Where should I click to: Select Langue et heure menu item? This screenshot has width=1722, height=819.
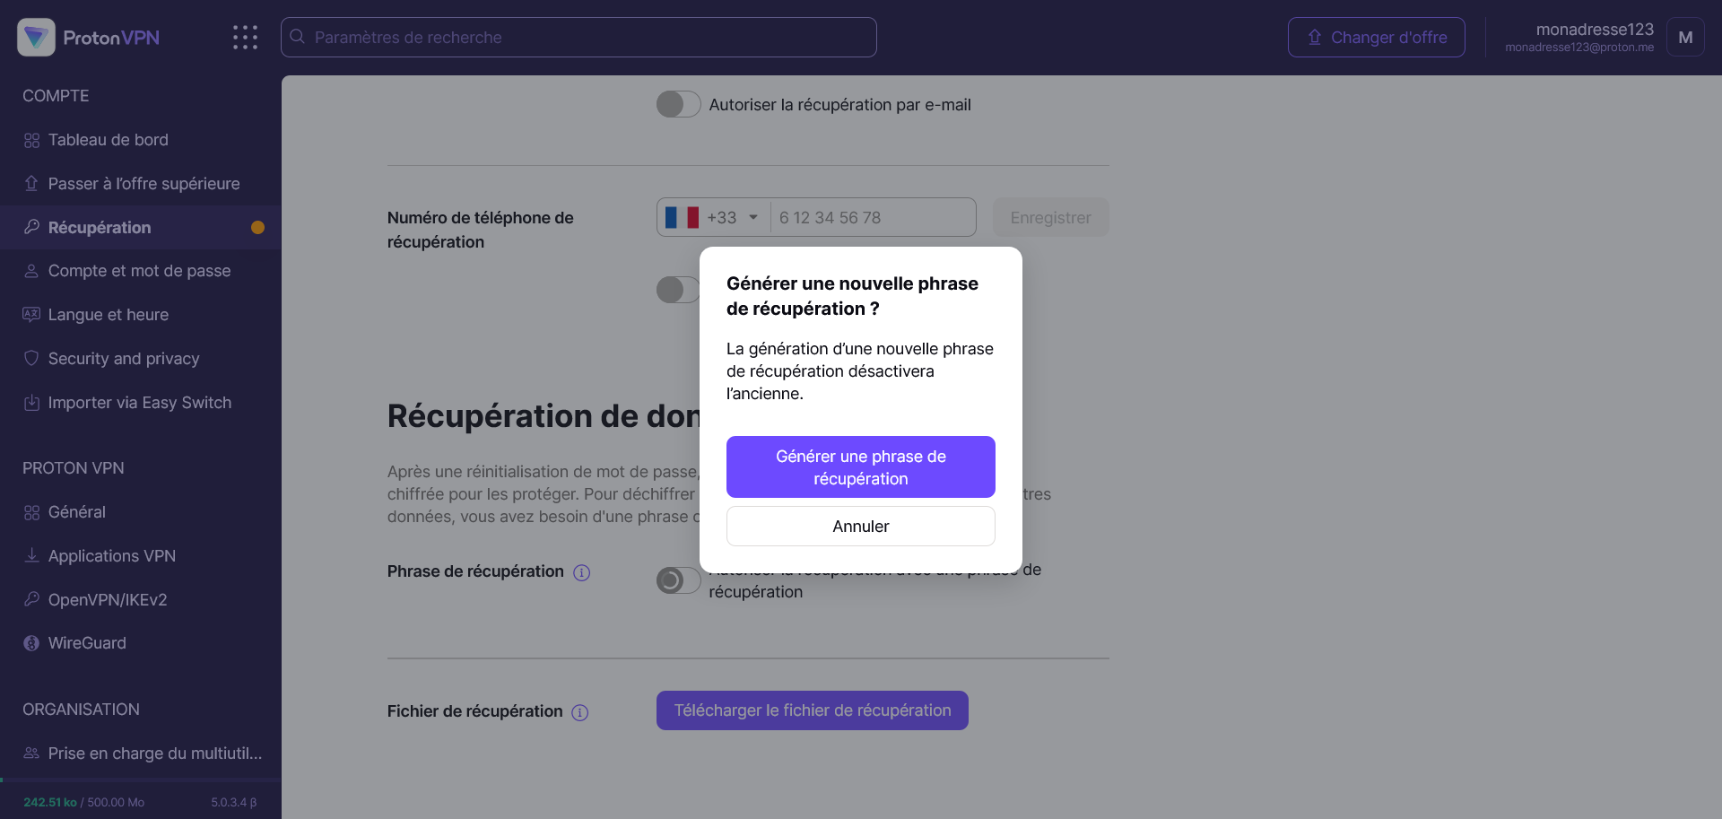(x=108, y=315)
